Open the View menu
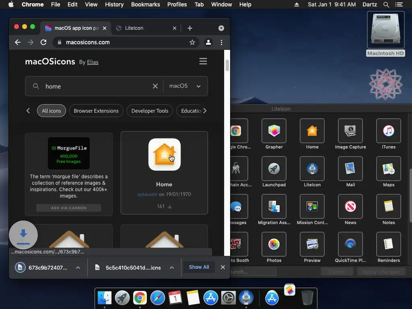Viewport: 412px width, 309px height. (x=91, y=4)
